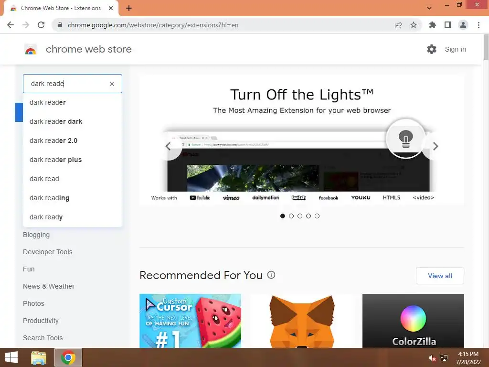Open the Developer Tools category
Screen dimensions: 489x367
(x=47, y=252)
